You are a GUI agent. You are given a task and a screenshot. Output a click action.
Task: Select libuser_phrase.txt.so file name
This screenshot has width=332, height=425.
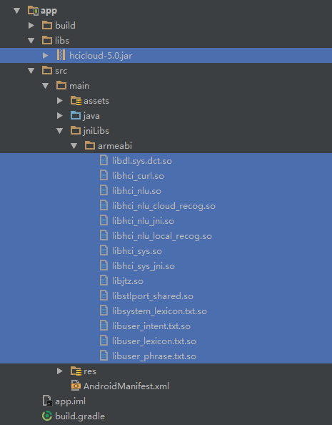tap(154, 356)
